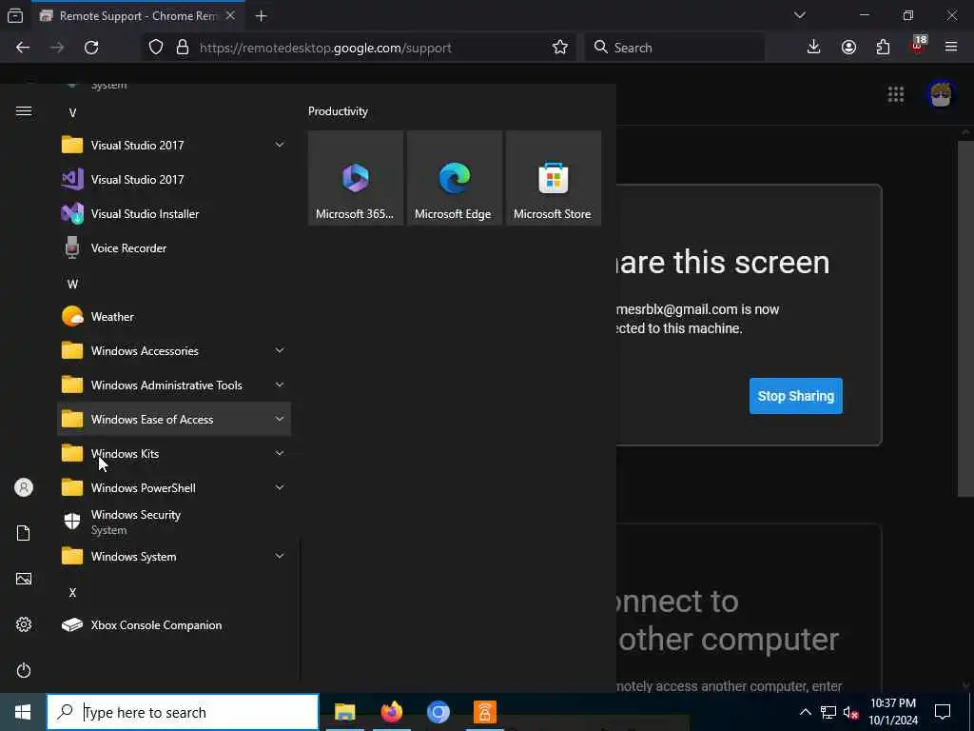Viewport: 974px width, 731px height.
Task: Expand the Start menu hamburger
Action: click(24, 111)
